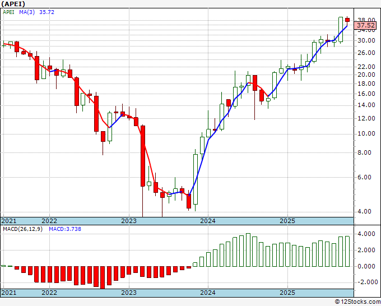
Task: Click the current price tag 37.52
Action: 365,25
